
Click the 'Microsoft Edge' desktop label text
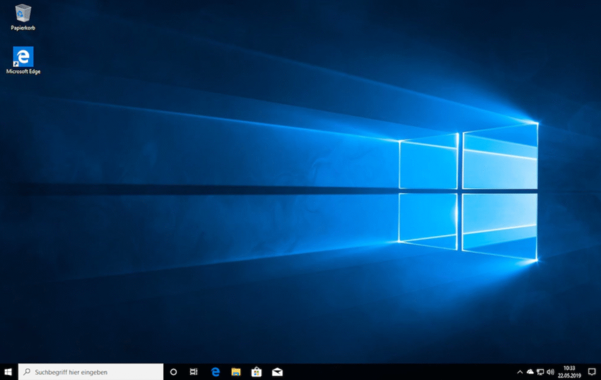[23, 71]
